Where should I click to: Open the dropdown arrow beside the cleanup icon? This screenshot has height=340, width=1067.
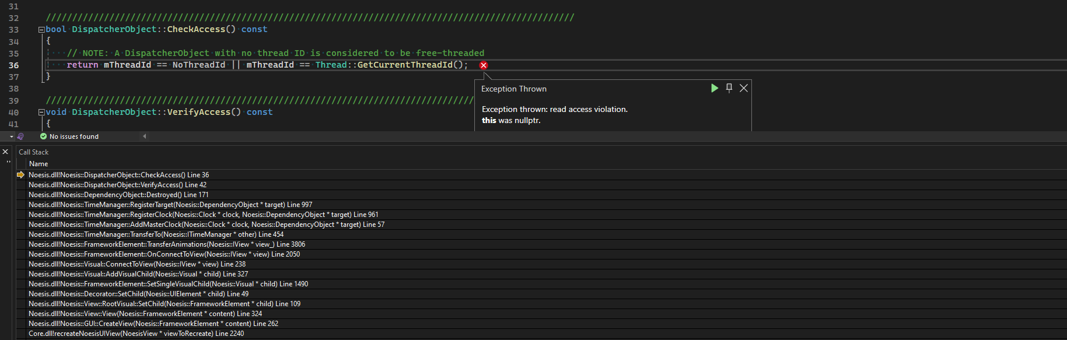click(12, 136)
